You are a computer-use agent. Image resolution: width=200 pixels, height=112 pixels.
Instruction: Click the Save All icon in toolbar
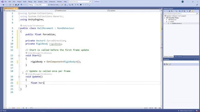[18, 5]
